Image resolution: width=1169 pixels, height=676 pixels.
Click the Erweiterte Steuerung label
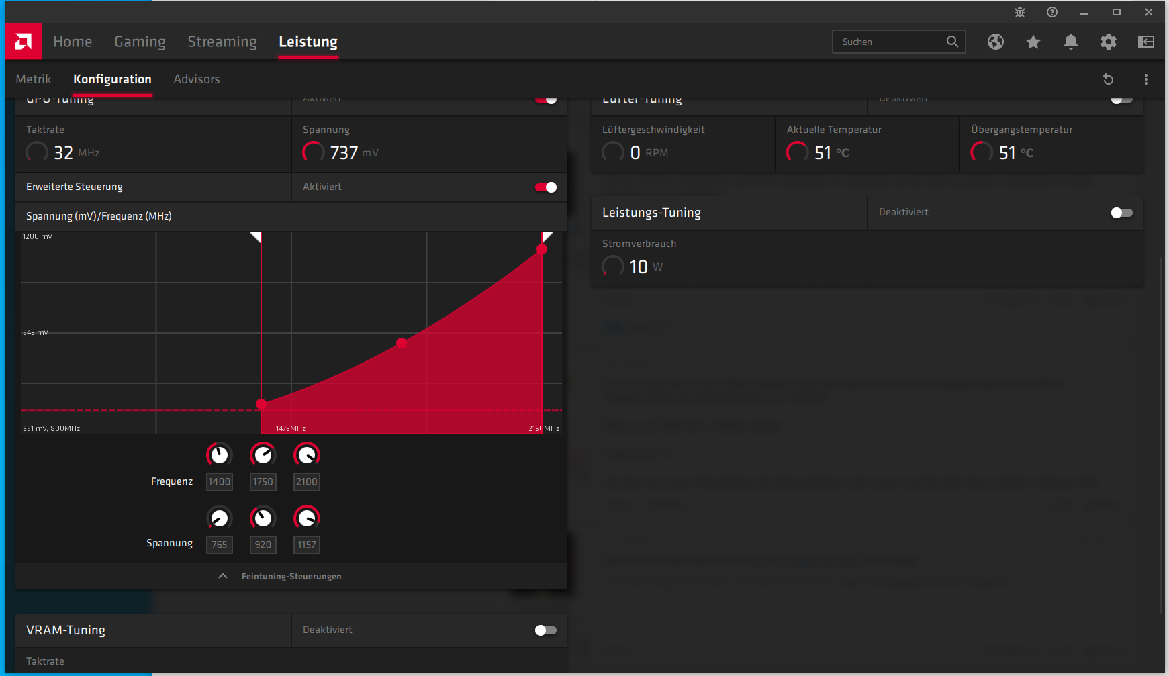pos(75,187)
